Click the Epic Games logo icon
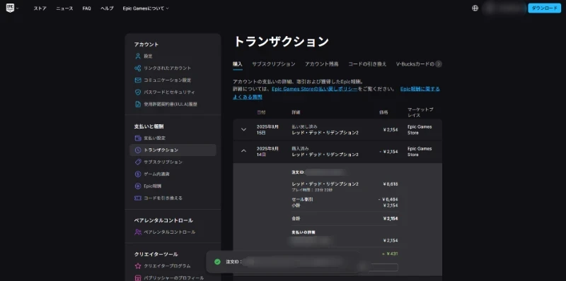566x281 pixels. pos(10,8)
